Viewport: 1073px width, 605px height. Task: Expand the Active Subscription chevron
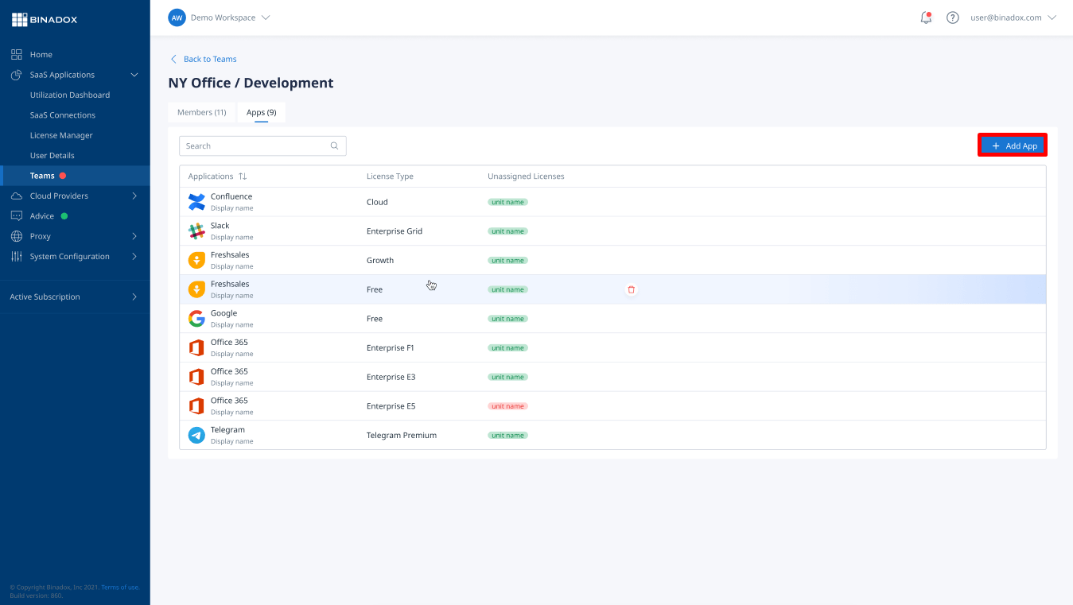pos(134,297)
